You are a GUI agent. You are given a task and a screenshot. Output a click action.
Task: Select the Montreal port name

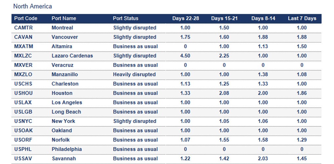pos(62,28)
